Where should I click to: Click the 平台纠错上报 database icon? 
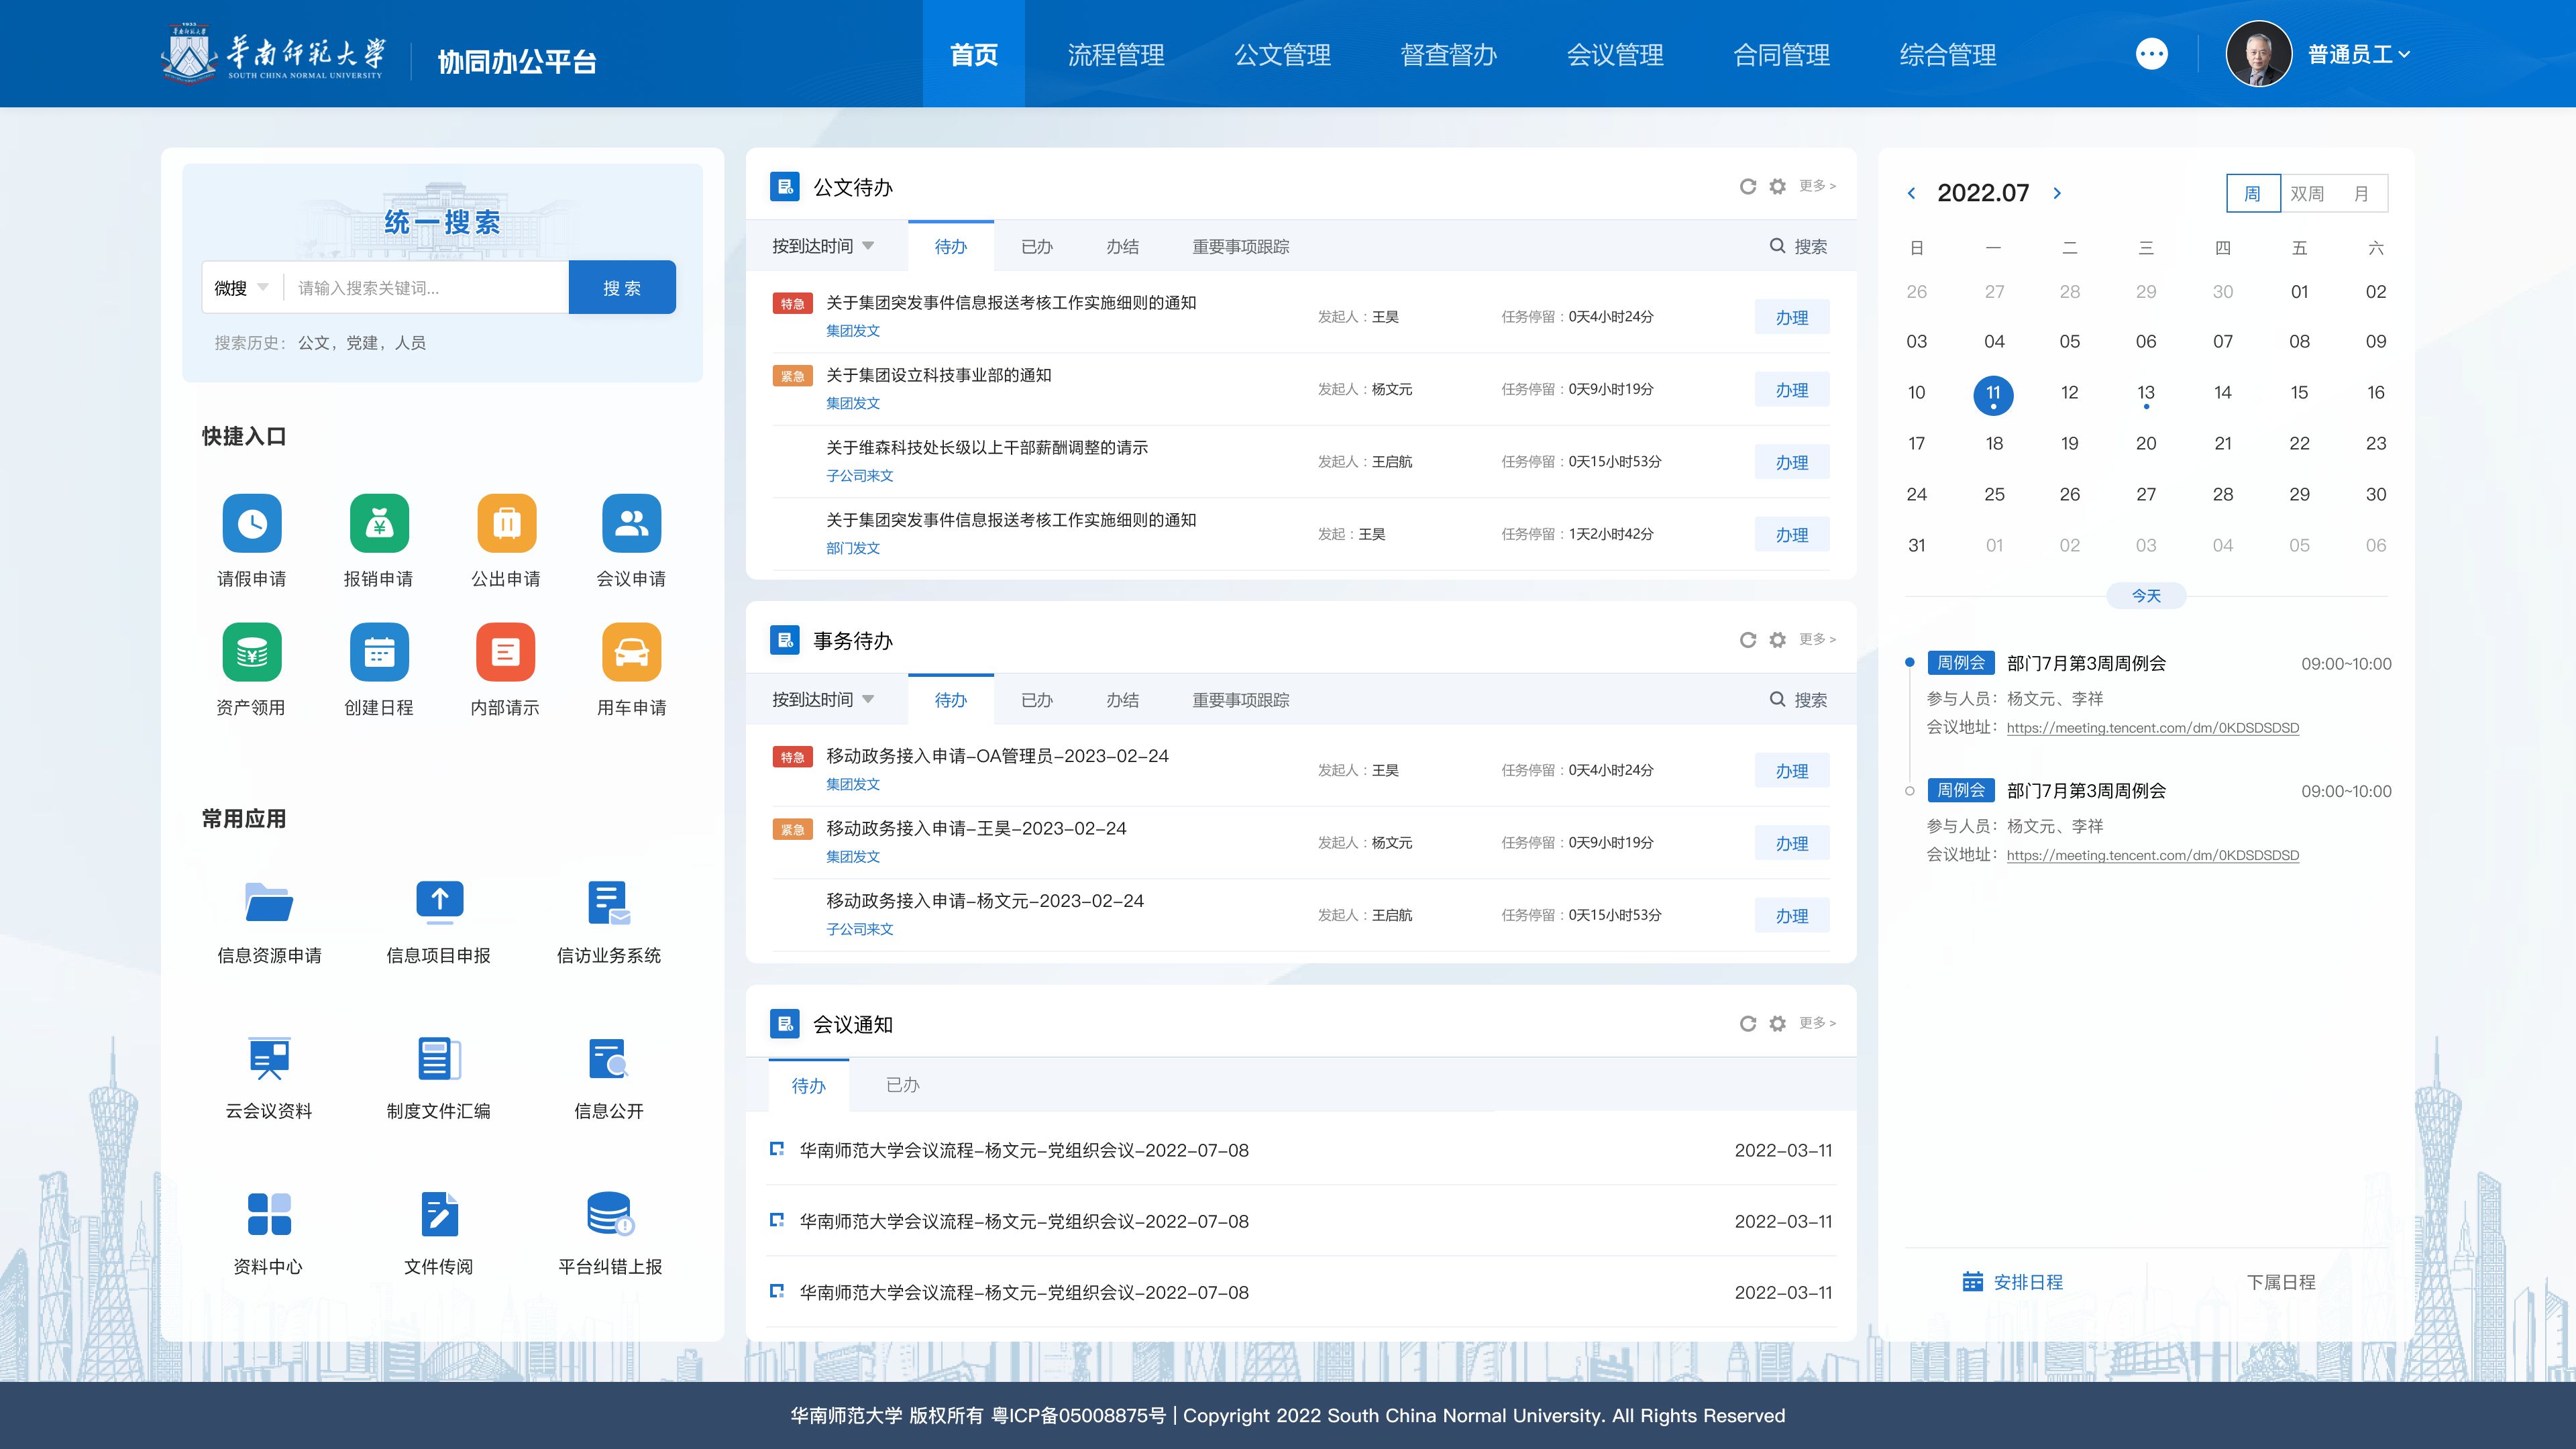click(609, 1213)
